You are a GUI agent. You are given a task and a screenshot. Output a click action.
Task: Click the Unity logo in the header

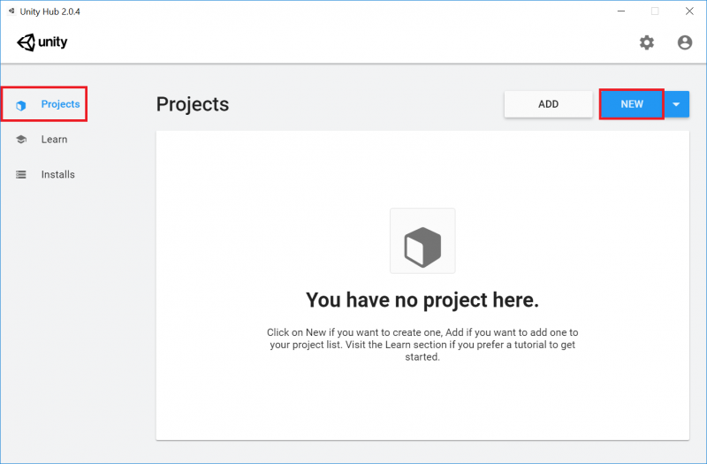click(42, 42)
